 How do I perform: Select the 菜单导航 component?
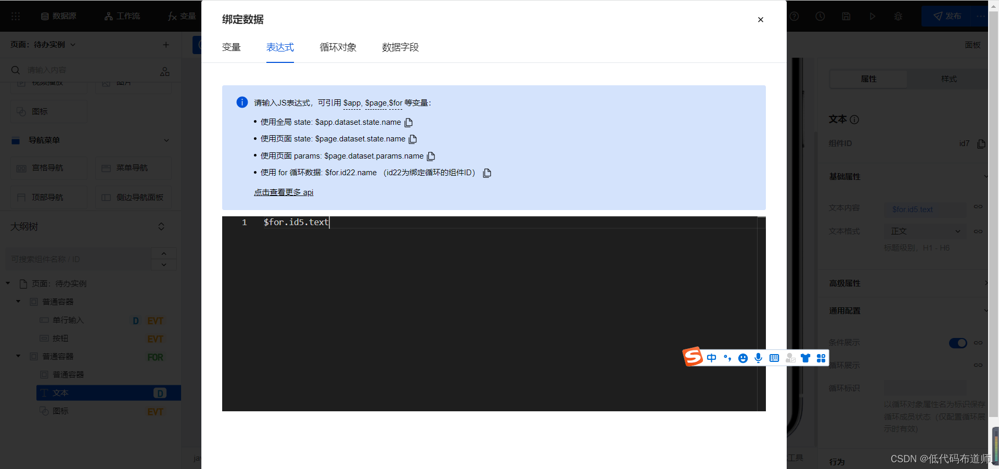coord(133,168)
